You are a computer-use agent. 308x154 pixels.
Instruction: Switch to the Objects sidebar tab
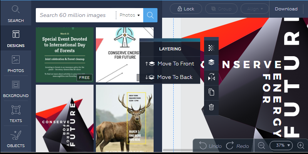pos(16,139)
